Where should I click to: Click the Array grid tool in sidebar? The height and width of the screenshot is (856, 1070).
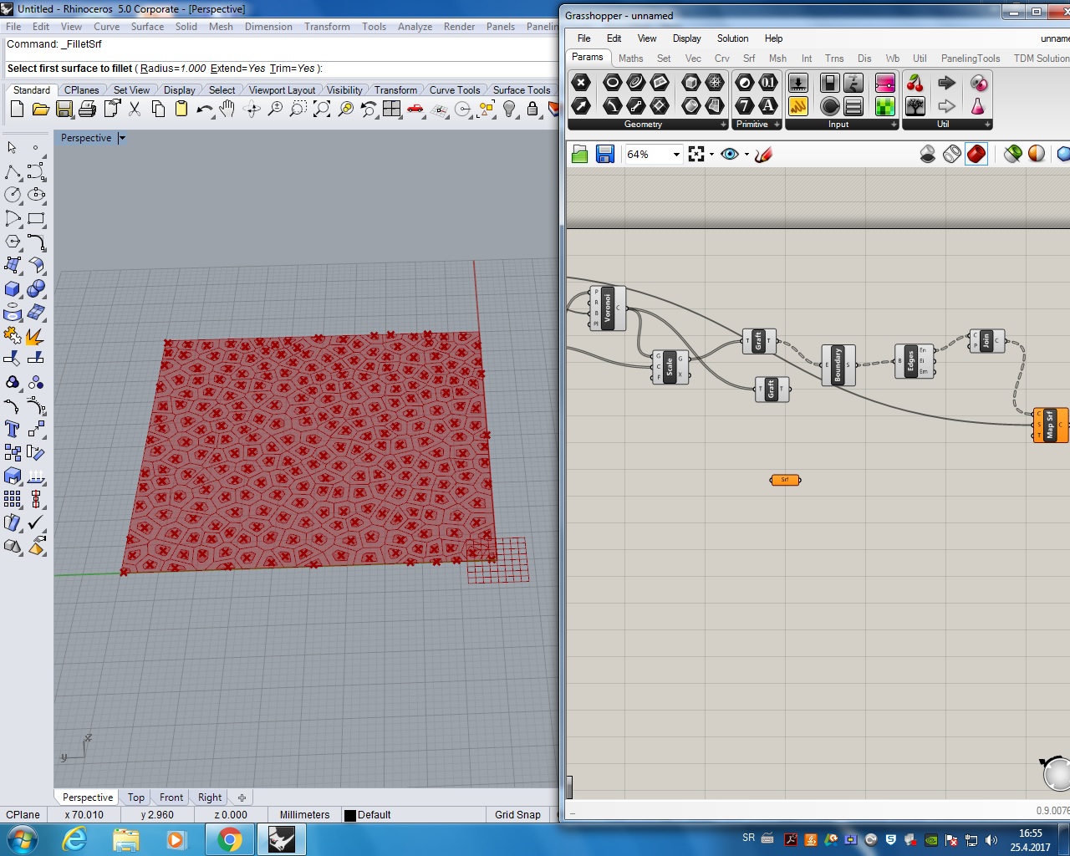pyautogui.click(x=13, y=500)
